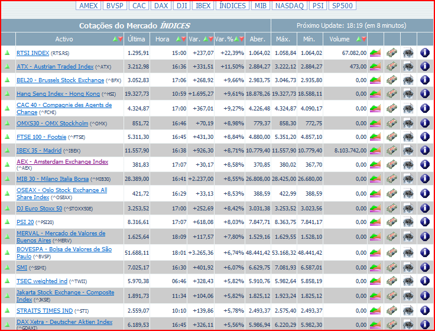Sort Hora column descending with red arrow
The image size is (435, 331).
coord(181,39)
